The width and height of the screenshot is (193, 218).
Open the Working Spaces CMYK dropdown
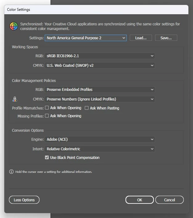100,65
